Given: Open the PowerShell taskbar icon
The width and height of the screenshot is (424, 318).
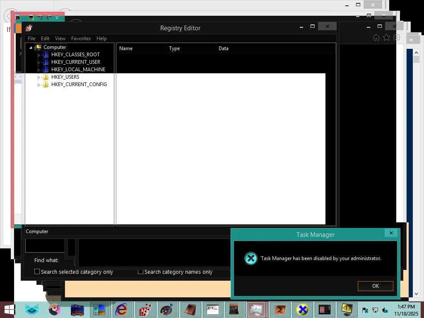Looking at the screenshot, I should (280, 310).
